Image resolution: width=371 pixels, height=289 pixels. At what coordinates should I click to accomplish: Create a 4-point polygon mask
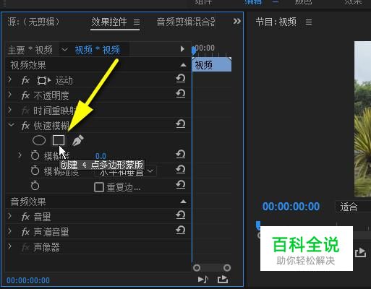coord(59,140)
